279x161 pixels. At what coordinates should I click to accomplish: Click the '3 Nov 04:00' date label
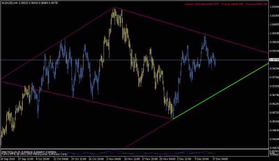(113, 159)
